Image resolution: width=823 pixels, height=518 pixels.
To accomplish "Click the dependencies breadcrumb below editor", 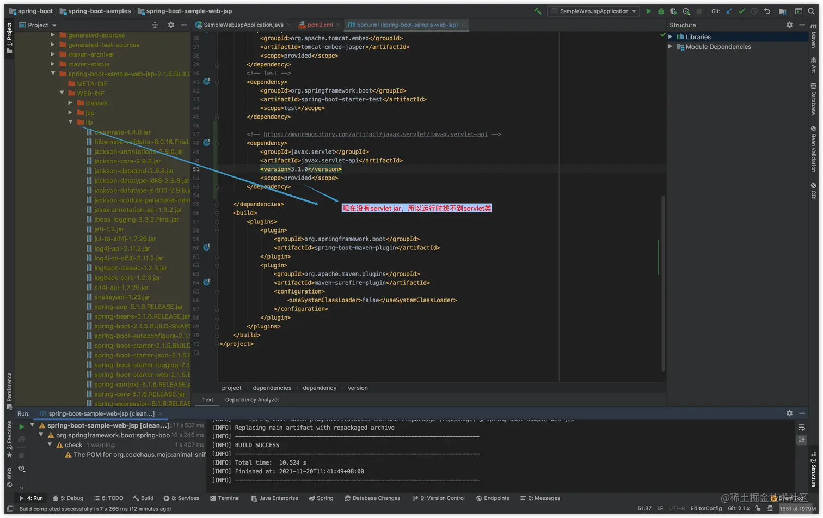I will (x=272, y=388).
